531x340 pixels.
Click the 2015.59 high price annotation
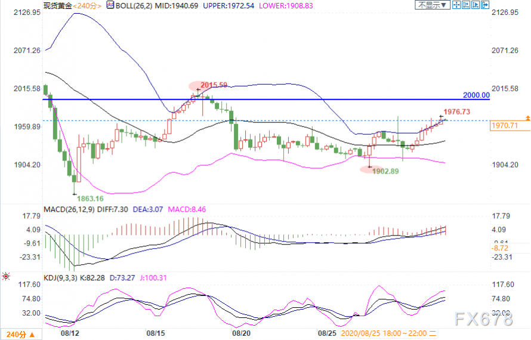pos(214,85)
